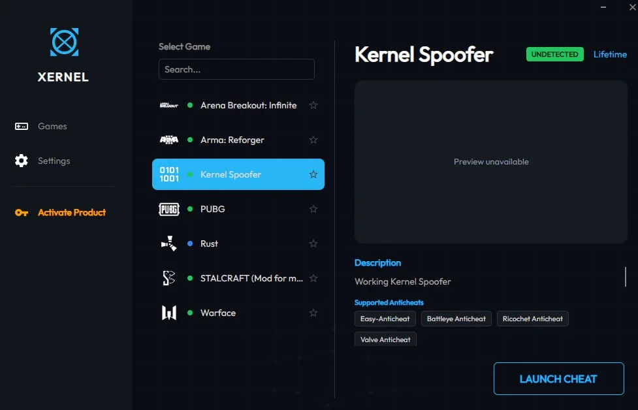Viewport: 638px width, 410px height.
Task: Open the Settings section in the sidebar
Action: 54,161
